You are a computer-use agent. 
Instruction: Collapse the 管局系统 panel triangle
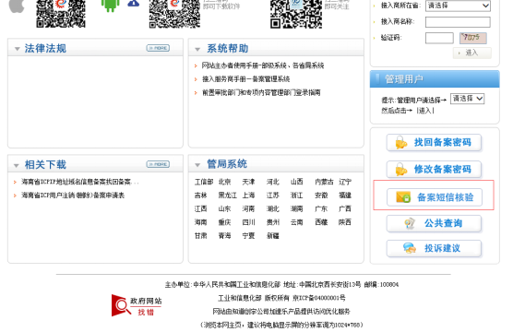tap(197, 165)
